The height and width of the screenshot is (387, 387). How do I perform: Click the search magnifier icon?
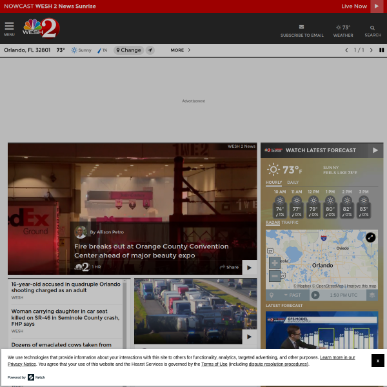click(373, 28)
